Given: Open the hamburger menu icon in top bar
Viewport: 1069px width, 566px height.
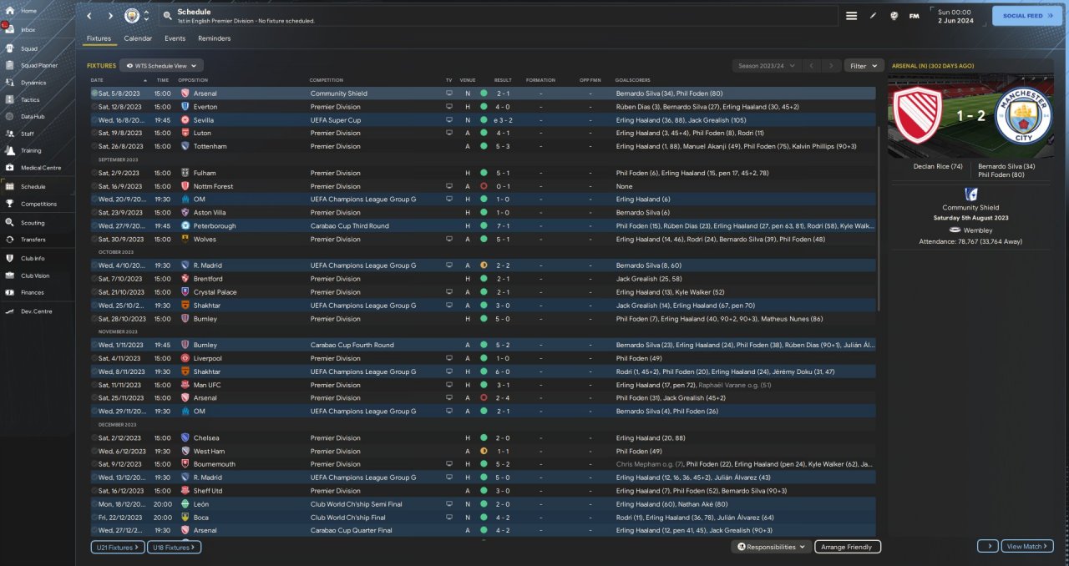Looking at the screenshot, I should click(x=851, y=16).
